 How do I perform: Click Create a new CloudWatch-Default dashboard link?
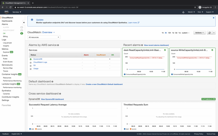coord(104,84)
